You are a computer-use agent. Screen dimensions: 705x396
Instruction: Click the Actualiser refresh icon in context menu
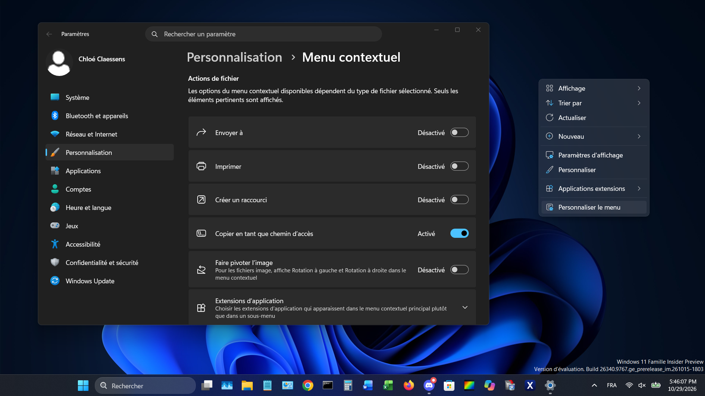point(550,117)
